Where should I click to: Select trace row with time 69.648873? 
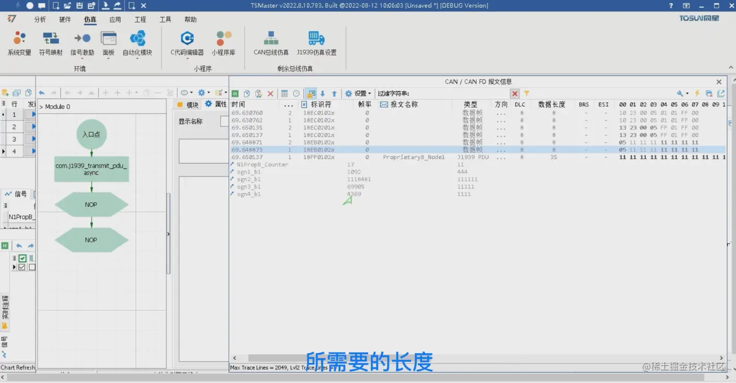point(478,150)
